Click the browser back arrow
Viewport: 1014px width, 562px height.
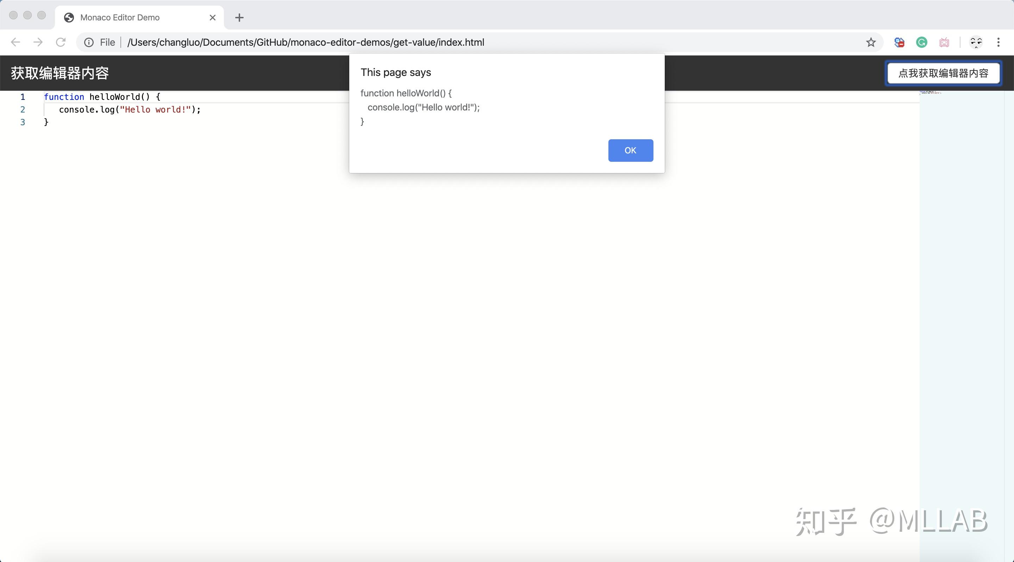(15, 42)
